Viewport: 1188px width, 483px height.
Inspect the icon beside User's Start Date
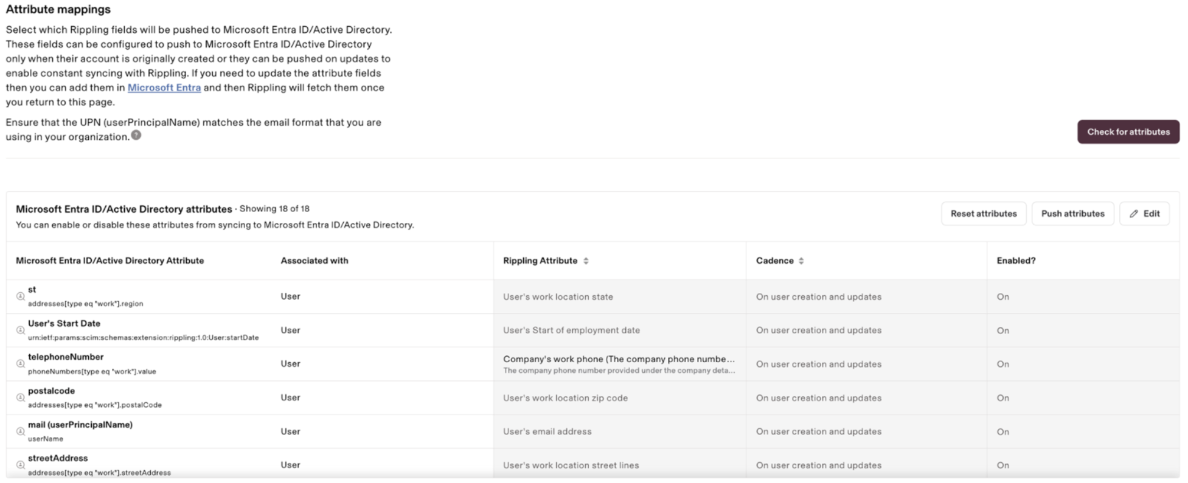pyautogui.click(x=20, y=331)
